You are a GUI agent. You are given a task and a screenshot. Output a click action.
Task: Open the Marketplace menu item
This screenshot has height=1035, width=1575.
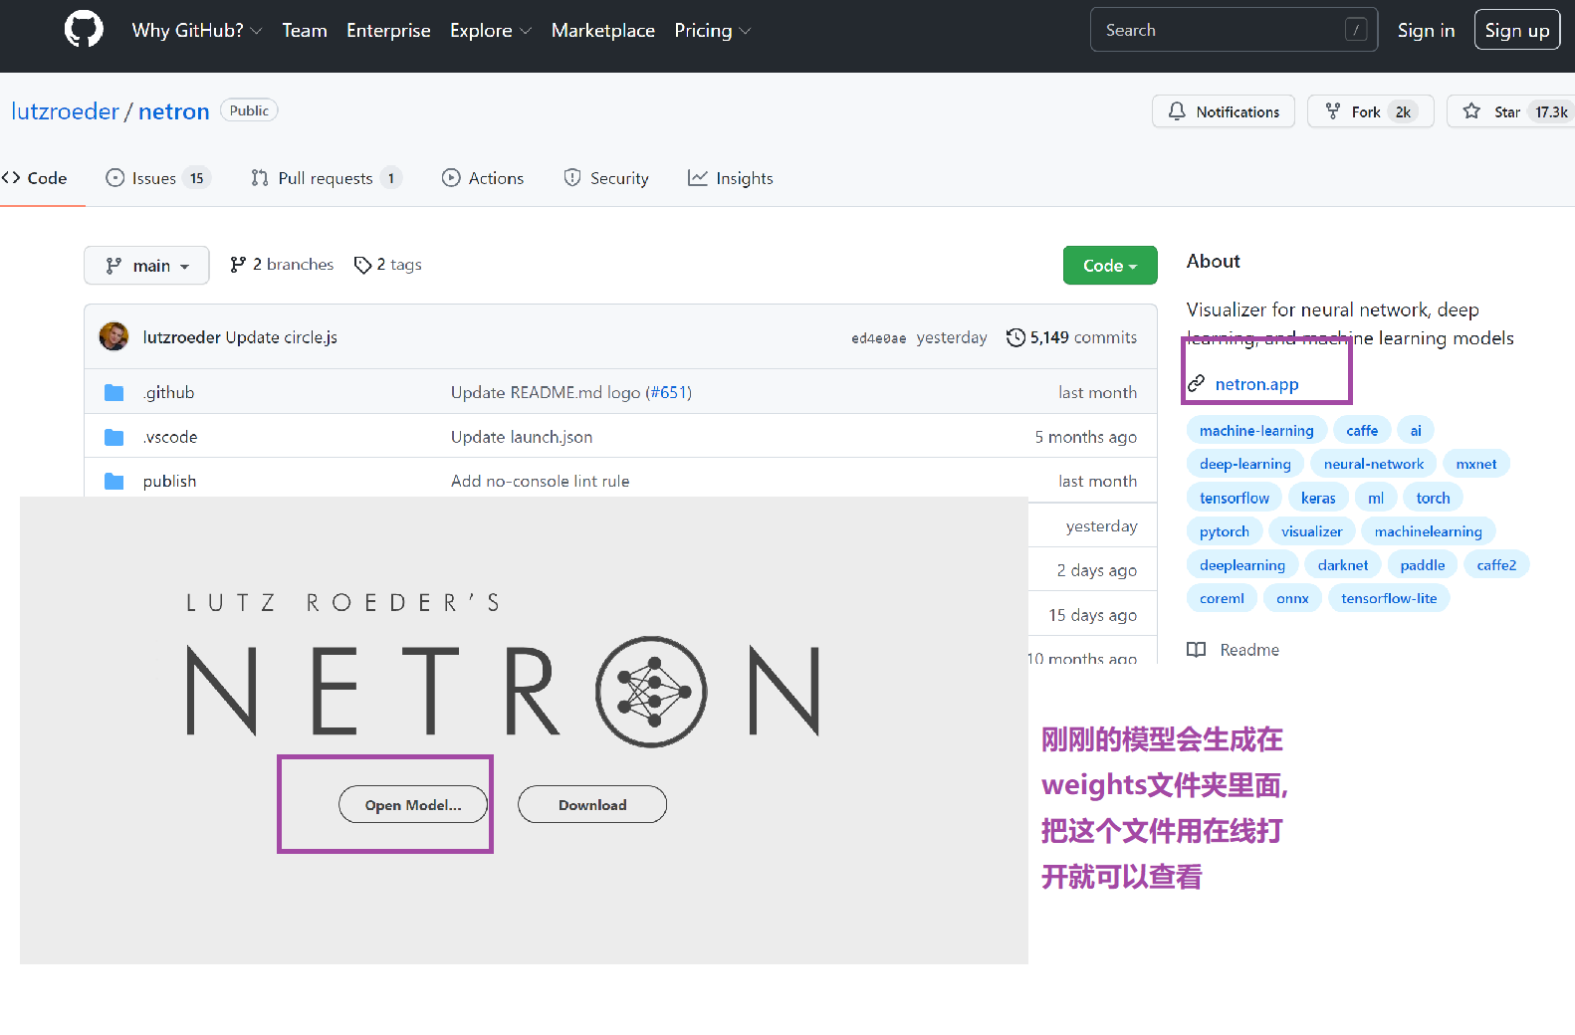[603, 30]
